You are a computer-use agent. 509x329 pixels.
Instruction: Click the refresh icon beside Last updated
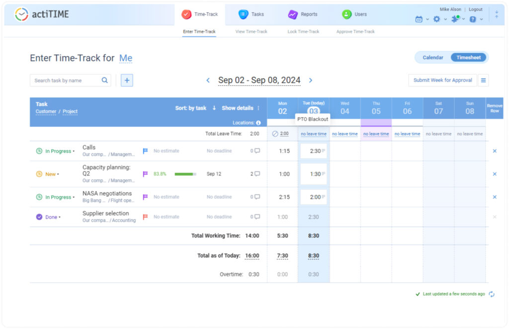point(492,294)
